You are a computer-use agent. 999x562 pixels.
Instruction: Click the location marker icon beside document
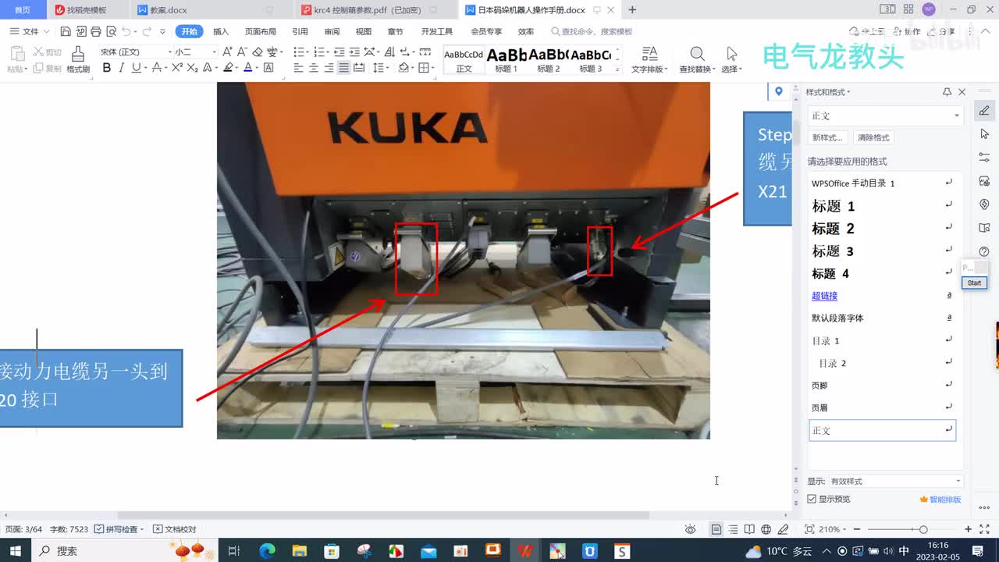778,92
